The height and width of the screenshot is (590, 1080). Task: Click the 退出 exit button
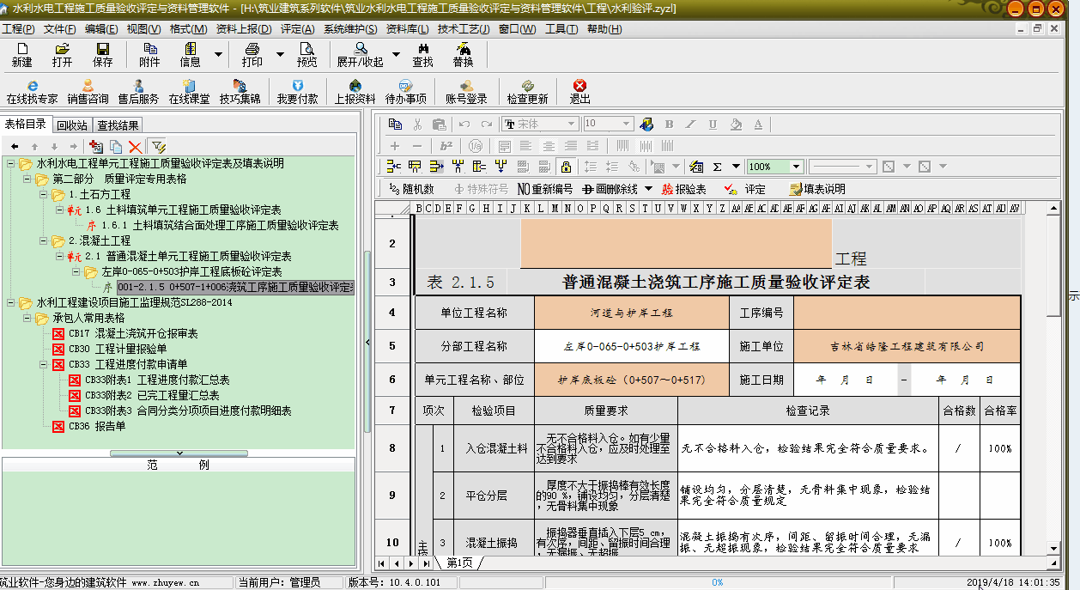(x=579, y=90)
